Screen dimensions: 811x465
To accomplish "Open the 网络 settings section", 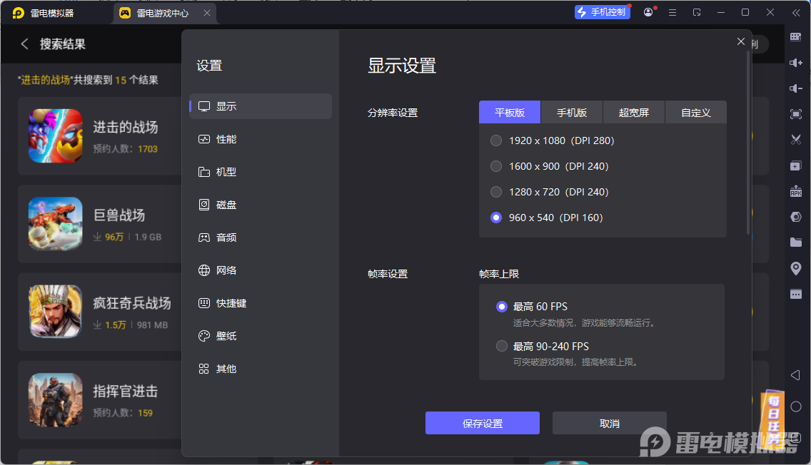I will pos(261,270).
